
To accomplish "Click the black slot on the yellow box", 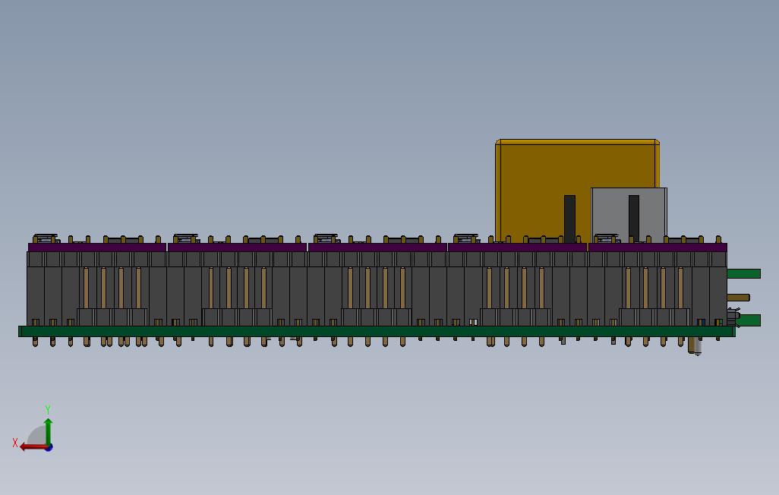I will click(569, 219).
